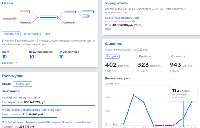Click the +52 % growth indicator

(x=174, y=71)
